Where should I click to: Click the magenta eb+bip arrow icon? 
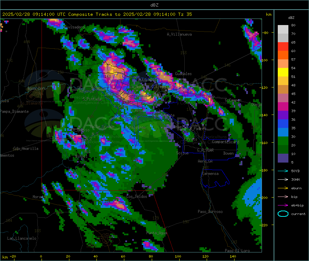point(283,205)
